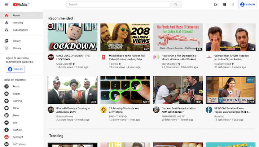Open the BRIGHT SIDE channel name
Screen dimensions: 259x147
coord(116,116)
